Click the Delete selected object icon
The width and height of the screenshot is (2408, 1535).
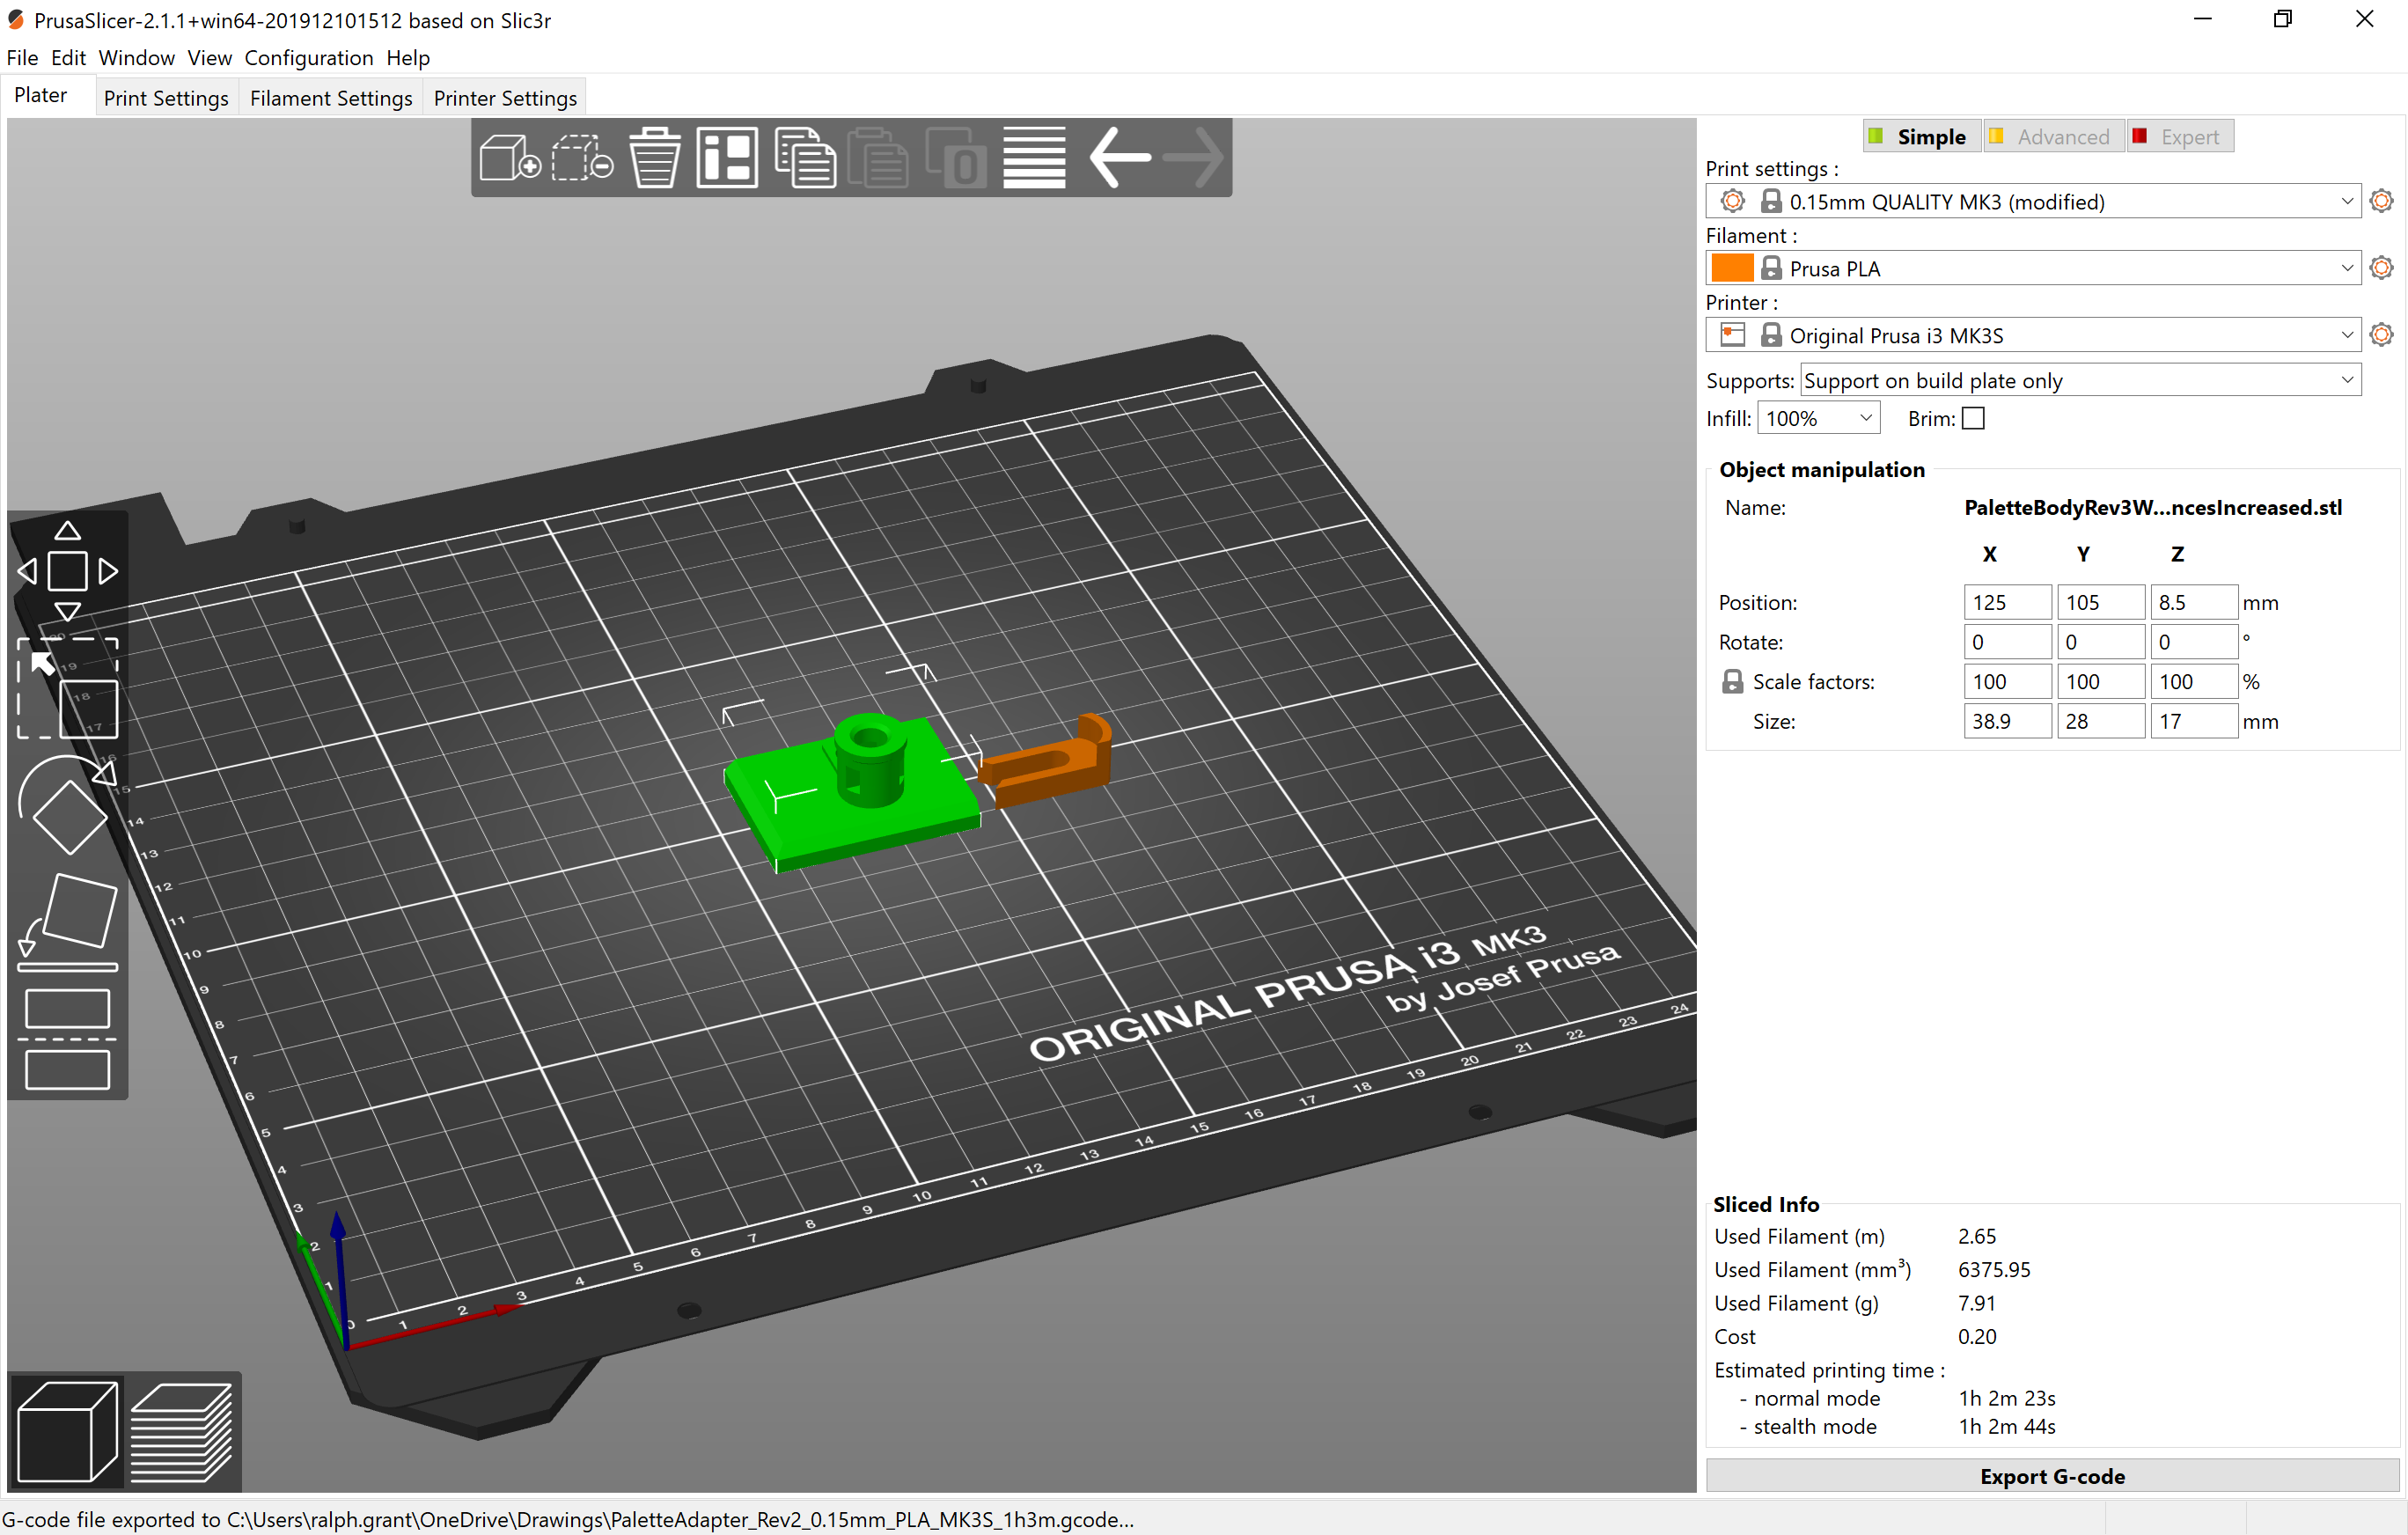coord(583,157)
